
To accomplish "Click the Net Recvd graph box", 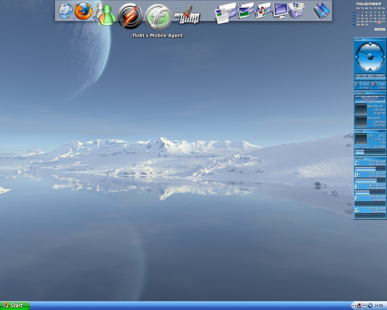I will pos(361,109).
